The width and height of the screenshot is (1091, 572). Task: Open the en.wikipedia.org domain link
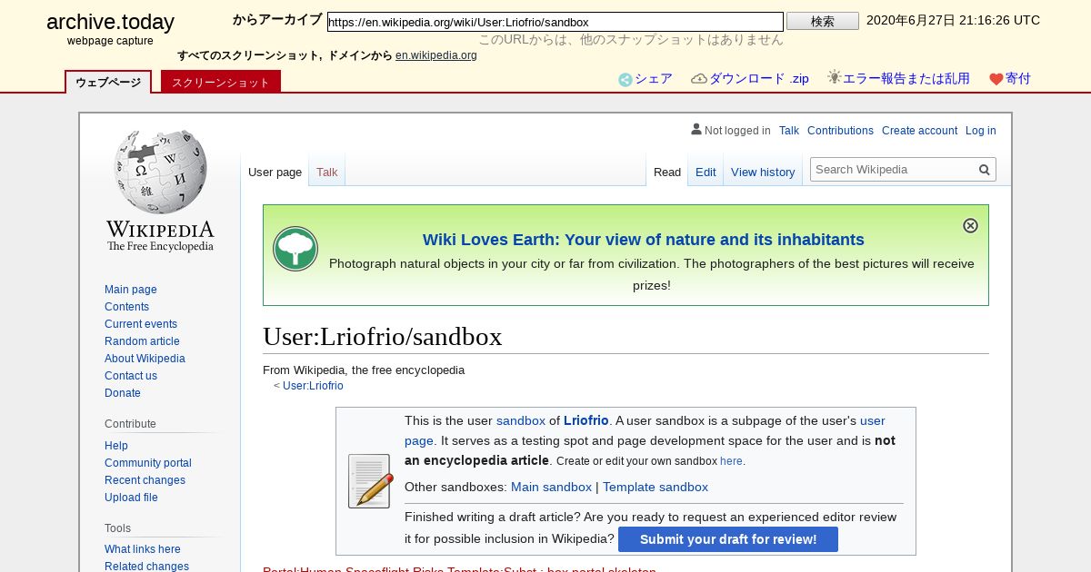point(436,55)
